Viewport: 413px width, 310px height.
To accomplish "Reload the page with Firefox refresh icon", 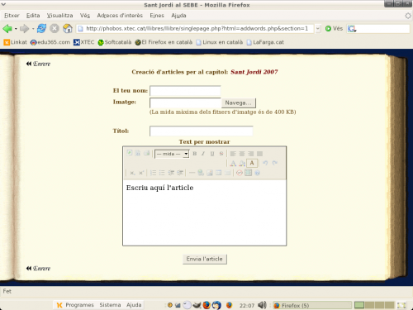I will click(x=41, y=28).
